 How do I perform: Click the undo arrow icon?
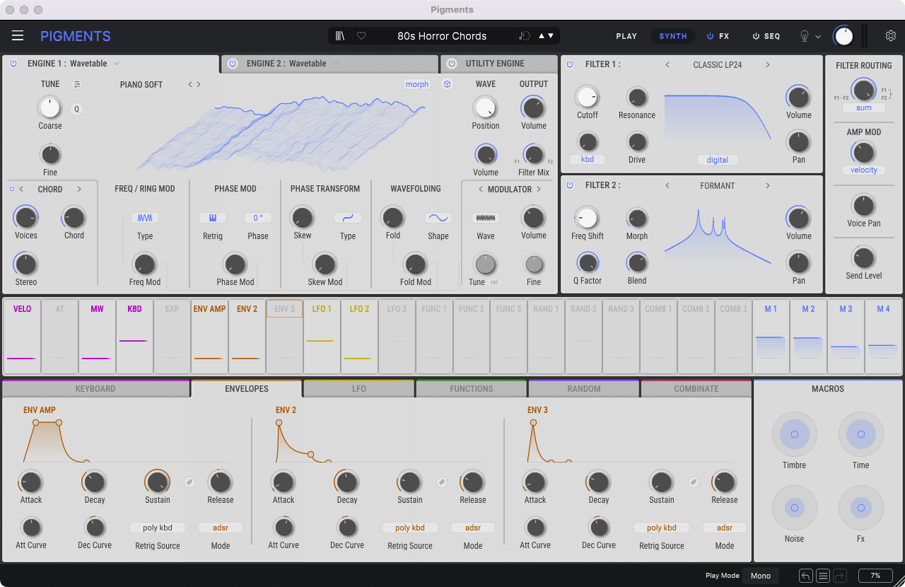pyautogui.click(x=805, y=576)
